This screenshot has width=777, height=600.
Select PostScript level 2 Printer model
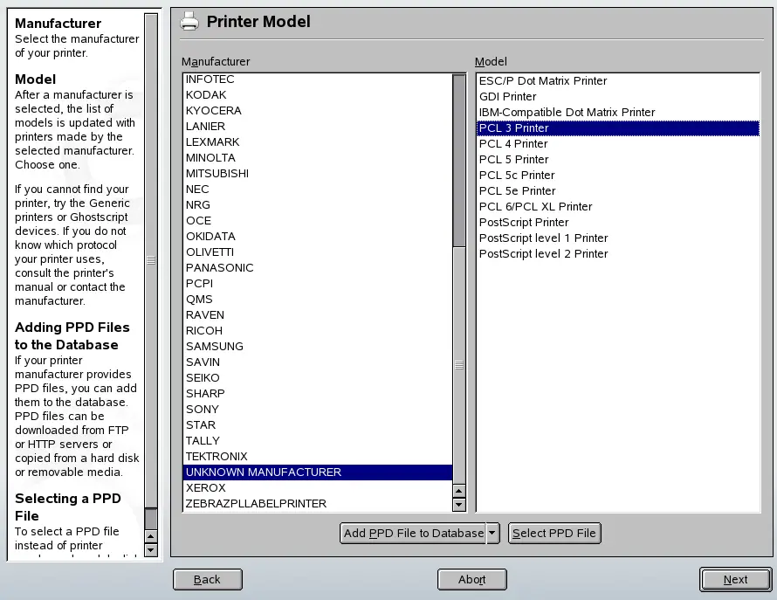pos(543,254)
